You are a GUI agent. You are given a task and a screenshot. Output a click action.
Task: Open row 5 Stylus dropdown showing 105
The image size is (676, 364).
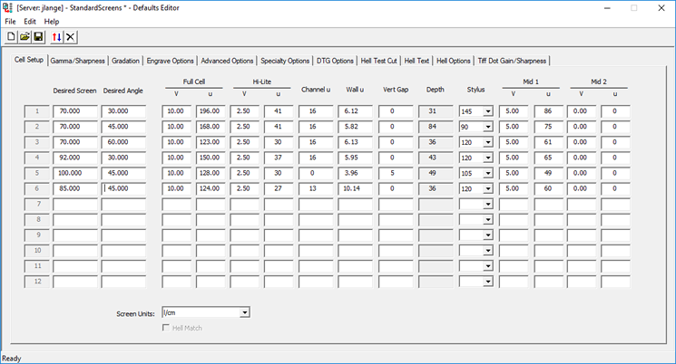(x=488, y=173)
